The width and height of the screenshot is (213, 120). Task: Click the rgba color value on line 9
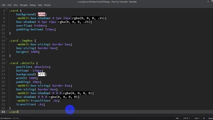pos(74,22)
